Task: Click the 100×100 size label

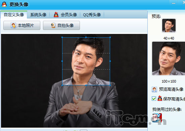Action: tap(169, 81)
